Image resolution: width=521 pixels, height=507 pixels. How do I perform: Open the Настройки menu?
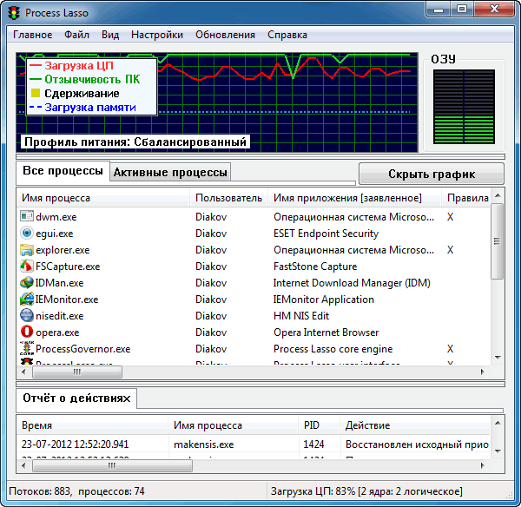tap(156, 35)
